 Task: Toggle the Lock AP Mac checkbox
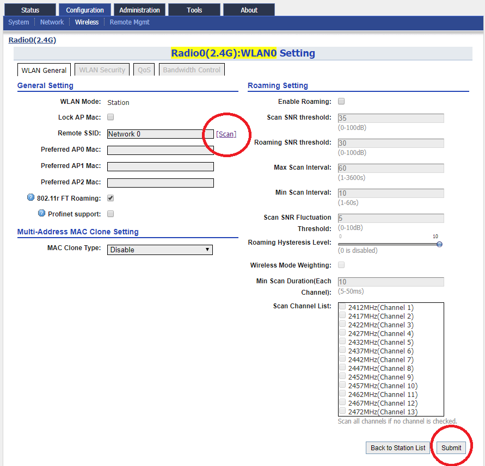110,117
